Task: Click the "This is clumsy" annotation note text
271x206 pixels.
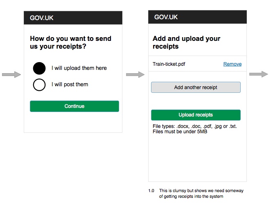Action: 203,193
